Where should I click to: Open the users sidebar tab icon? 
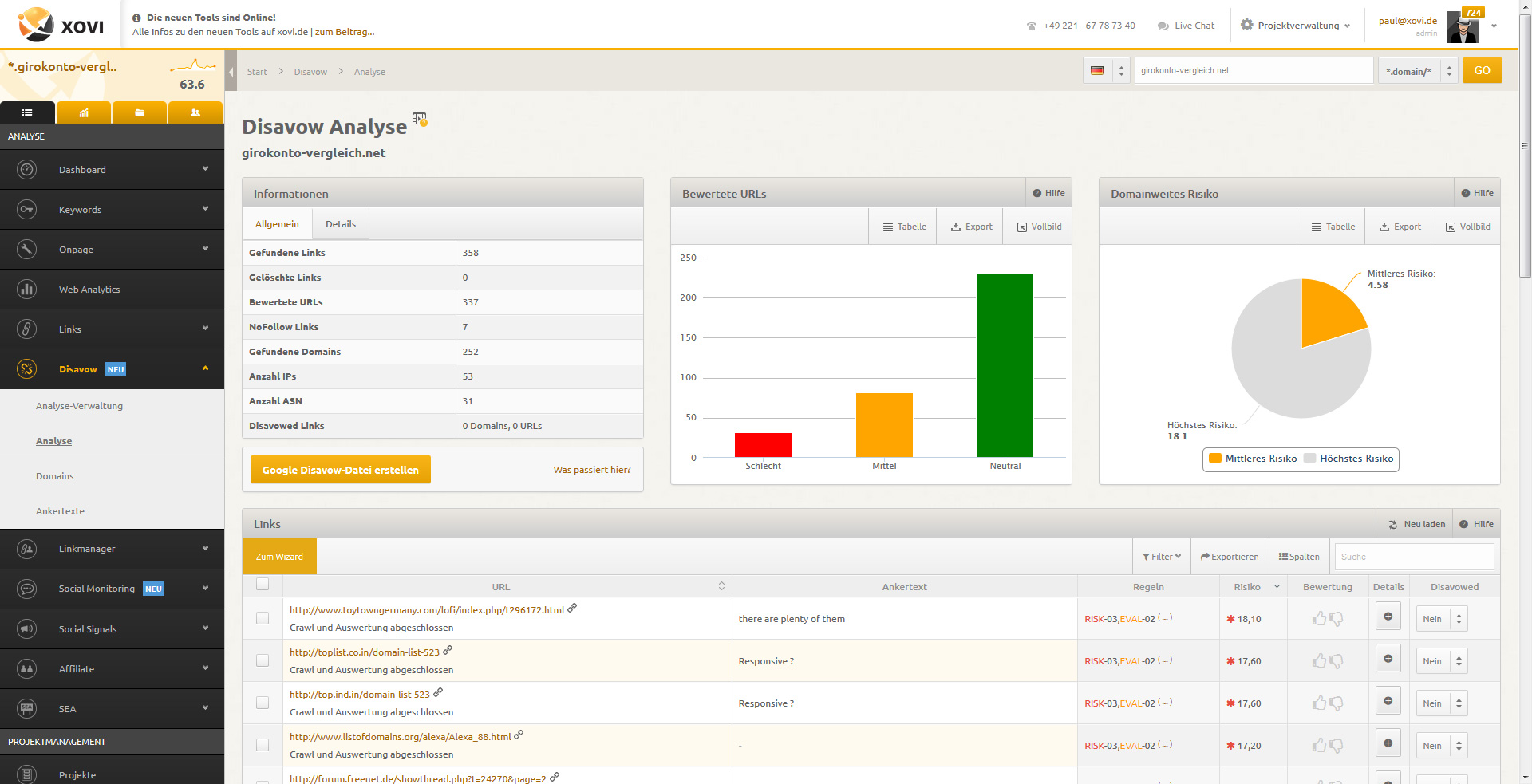click(195, 112)
